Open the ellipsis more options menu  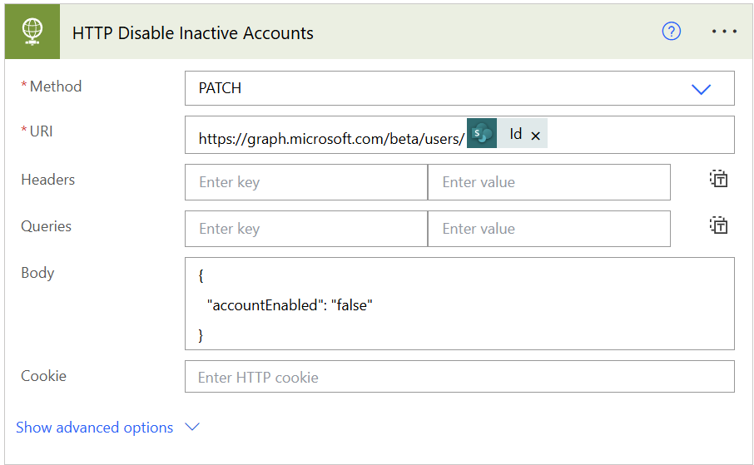[724, 32]
